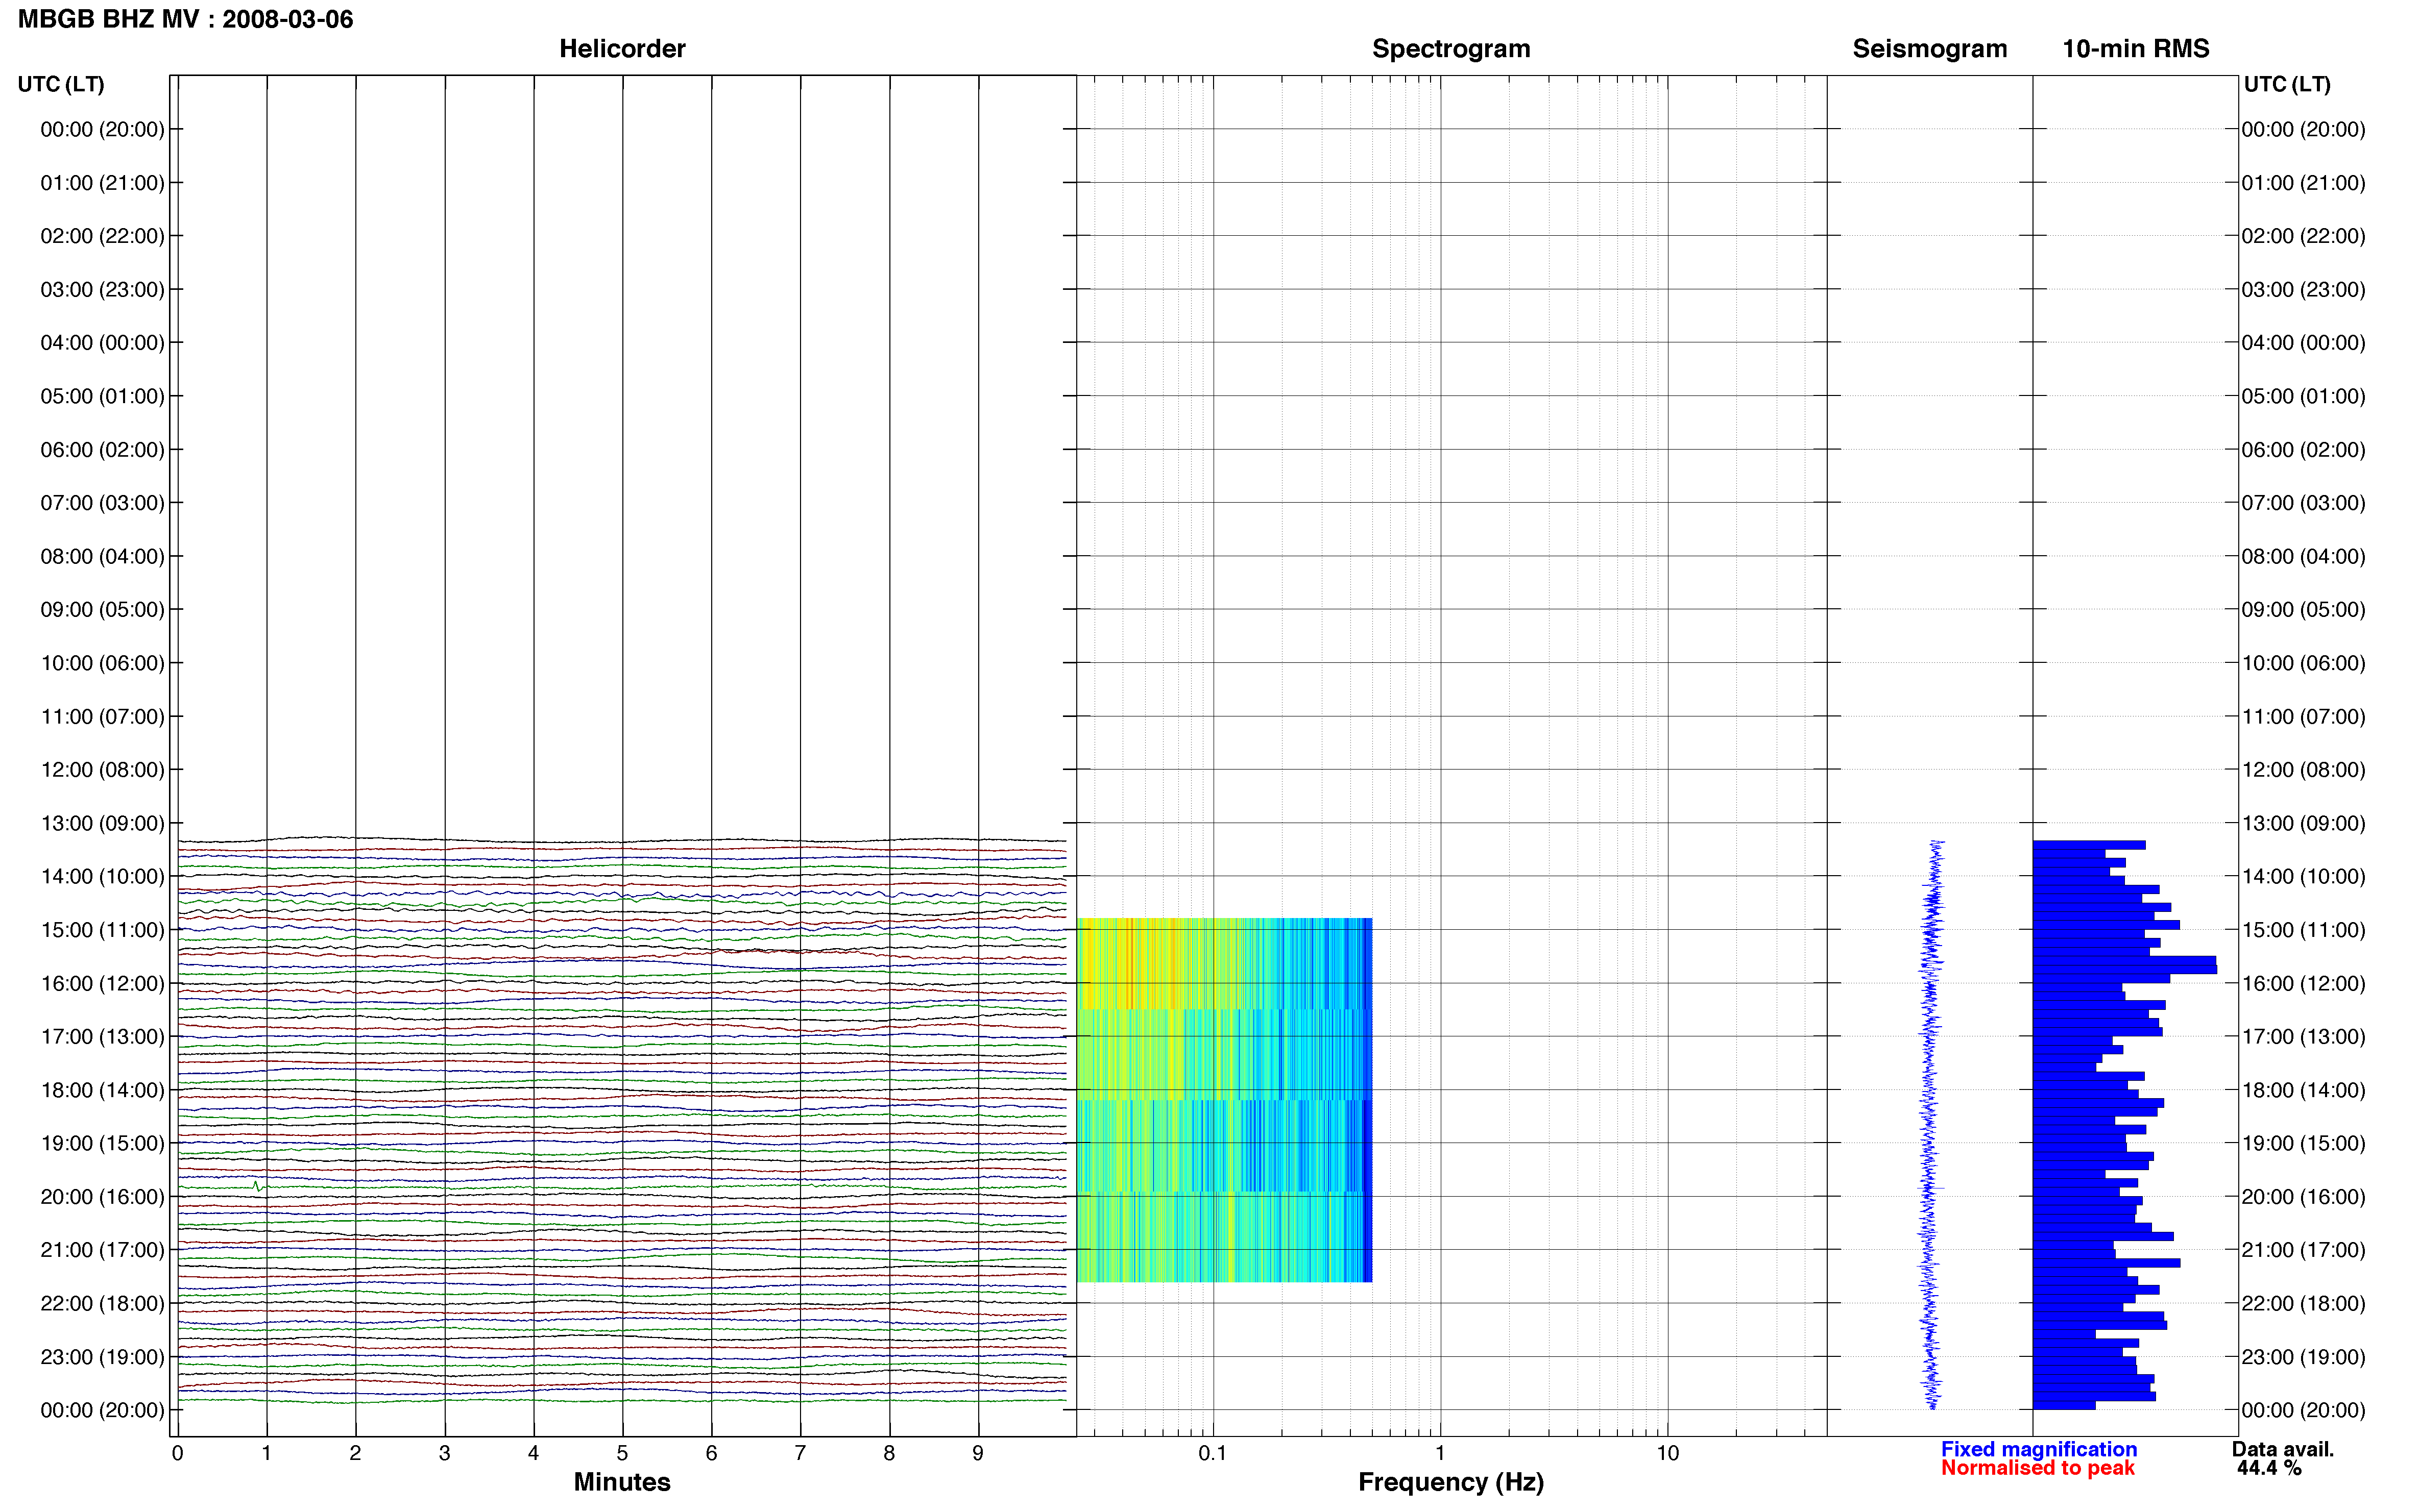Click minute tick label 0 on helicorder
2420x1512 pixels.
177,1453
